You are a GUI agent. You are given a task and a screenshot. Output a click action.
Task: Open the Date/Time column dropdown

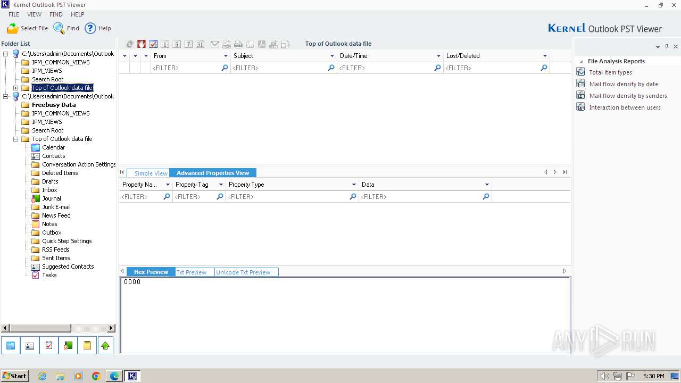438,56
